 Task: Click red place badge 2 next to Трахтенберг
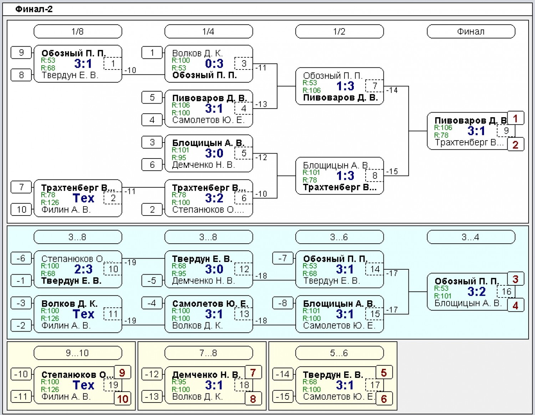tap(515, 145)
